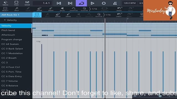Open the Pads panel
The image size is (177, 99).
point(16,3)
